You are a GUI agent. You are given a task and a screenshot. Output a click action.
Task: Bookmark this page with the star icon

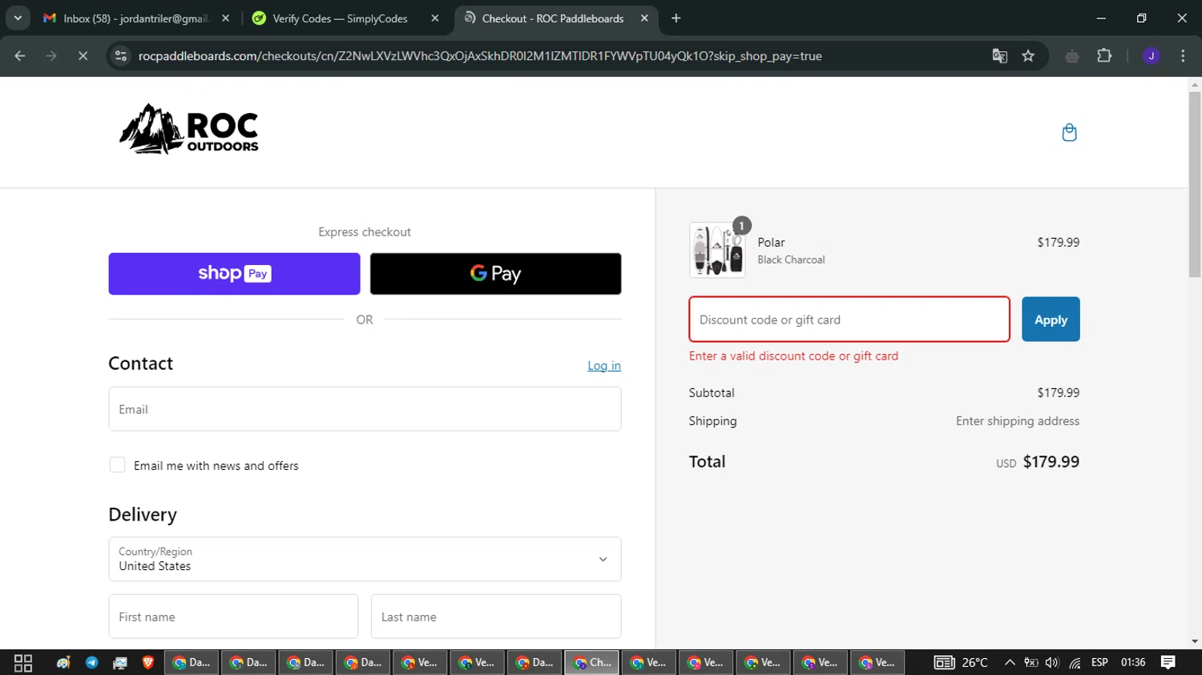click(x=1028, y=56)
